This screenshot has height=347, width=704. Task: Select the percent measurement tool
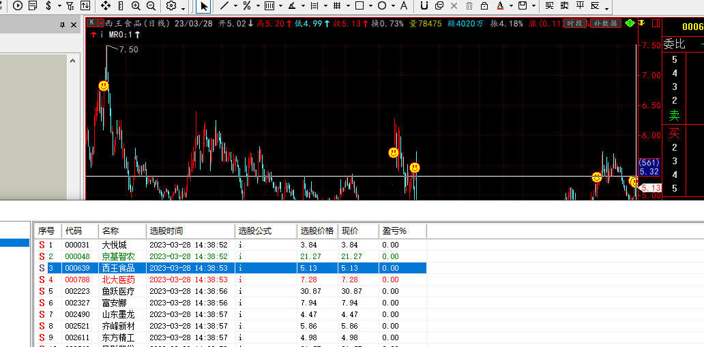pos(246,6)
